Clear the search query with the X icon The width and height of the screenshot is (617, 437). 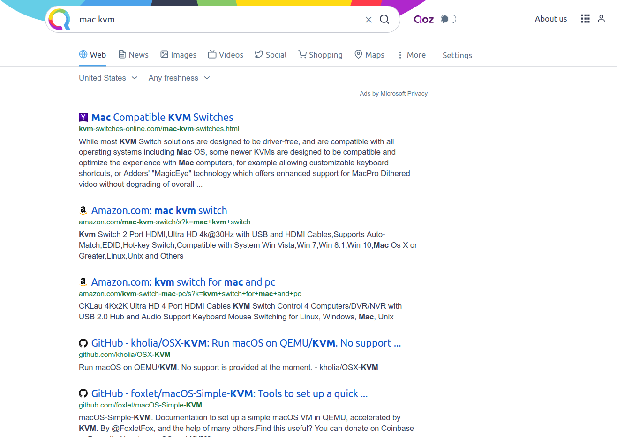point(369,20)
